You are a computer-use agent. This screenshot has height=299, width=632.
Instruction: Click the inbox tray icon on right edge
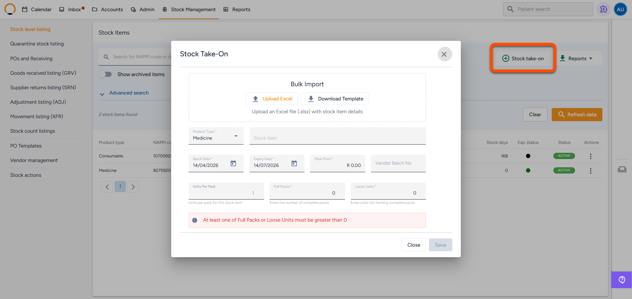click(622, 169)
